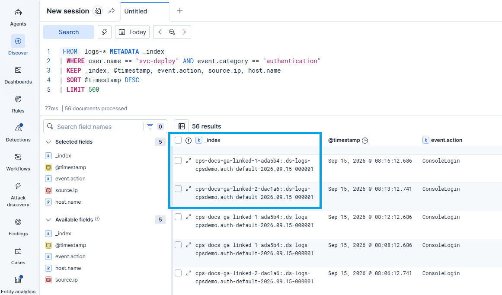The image size is (502, 295).
Task: Open Entity analytics in the sidebar
Action: click(x=18, y=285)
